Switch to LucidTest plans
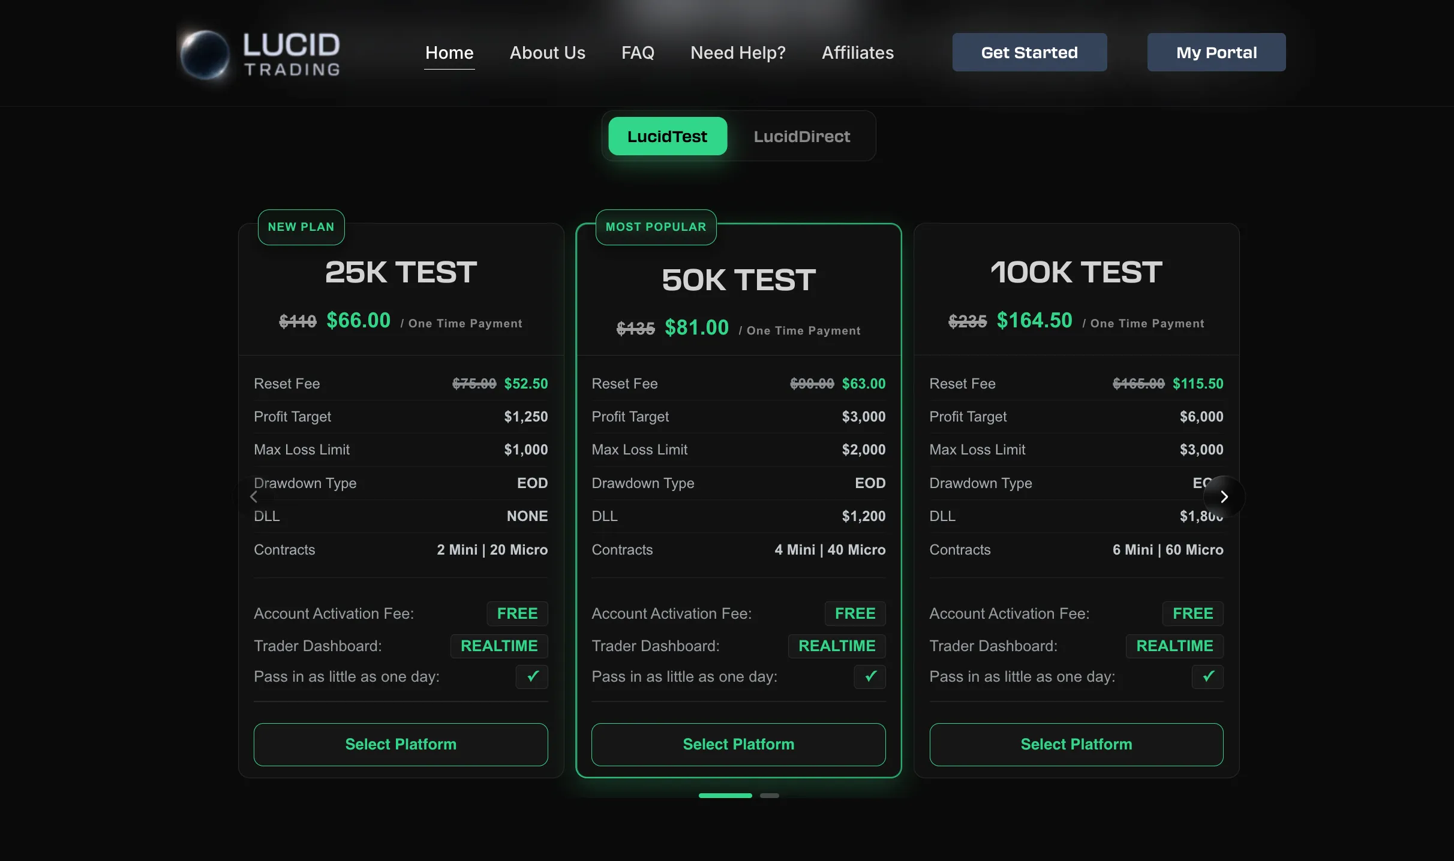Screen dimensions: 1454x861 667,136
